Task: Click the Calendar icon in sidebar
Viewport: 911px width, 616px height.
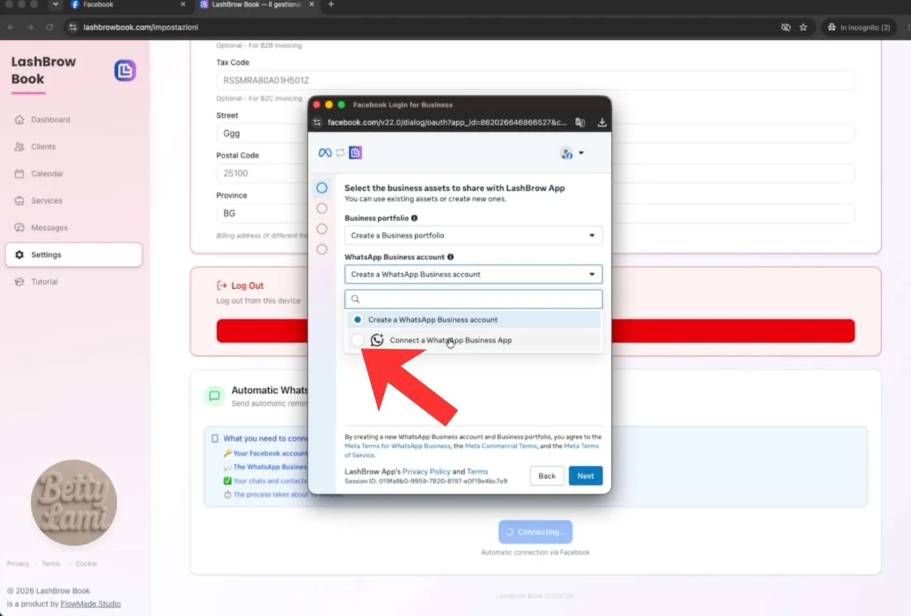Action: pyautogui.click(x=20, y=174)
